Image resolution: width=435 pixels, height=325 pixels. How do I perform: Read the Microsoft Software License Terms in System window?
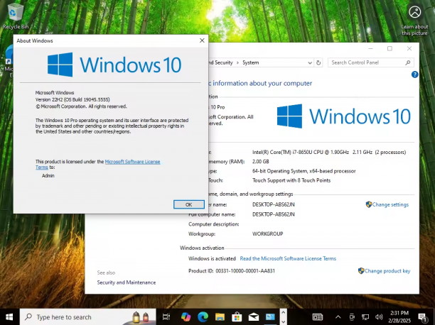(288, 258)
